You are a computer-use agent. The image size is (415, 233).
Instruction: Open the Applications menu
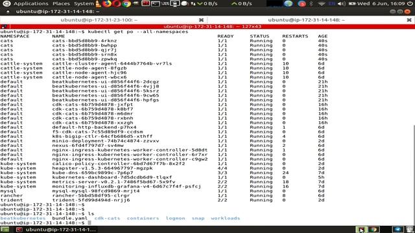tap(31, 4)
